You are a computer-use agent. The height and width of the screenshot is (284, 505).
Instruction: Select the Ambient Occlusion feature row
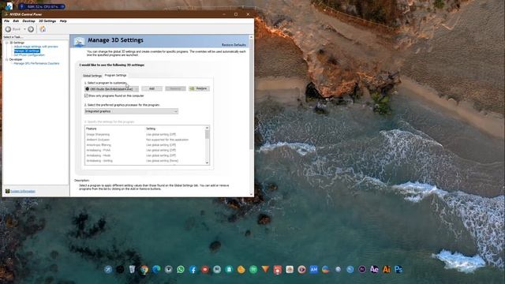pos(144,140)
